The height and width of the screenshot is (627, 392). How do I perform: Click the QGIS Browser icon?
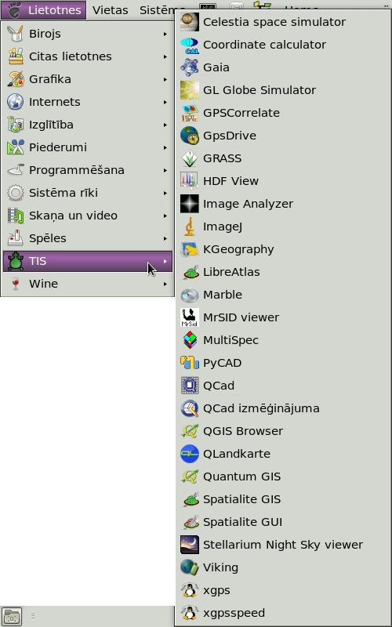190,431
